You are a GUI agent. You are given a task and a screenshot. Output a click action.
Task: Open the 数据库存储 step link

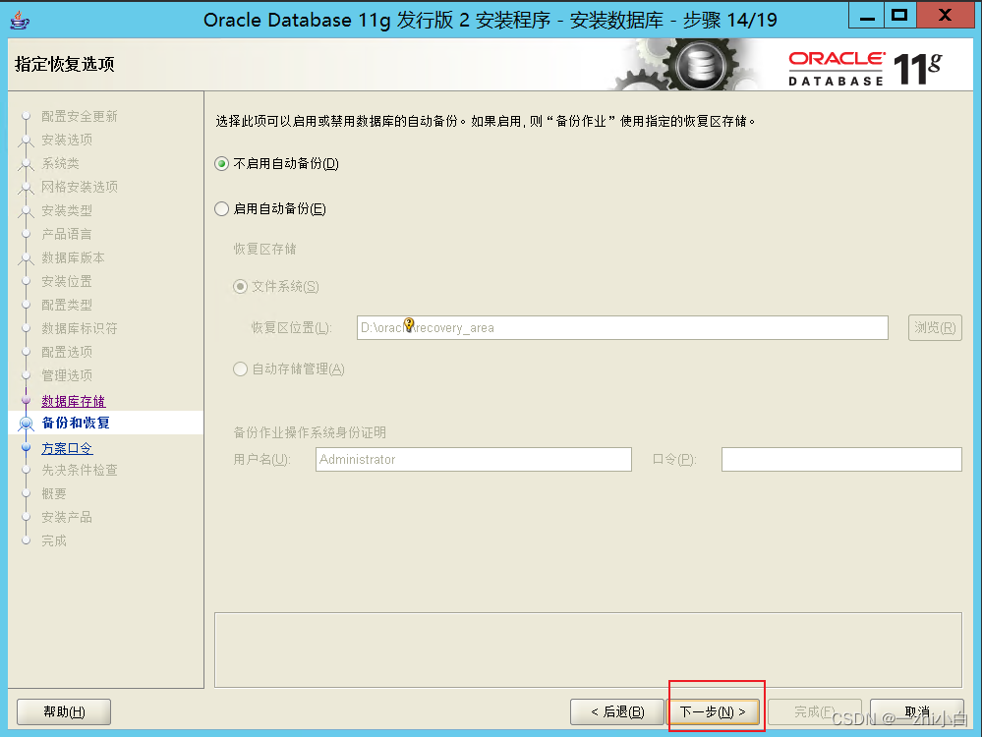point(74,401)
